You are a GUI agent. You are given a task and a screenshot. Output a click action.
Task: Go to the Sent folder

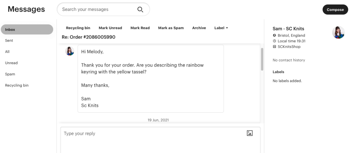click(9, 40)
